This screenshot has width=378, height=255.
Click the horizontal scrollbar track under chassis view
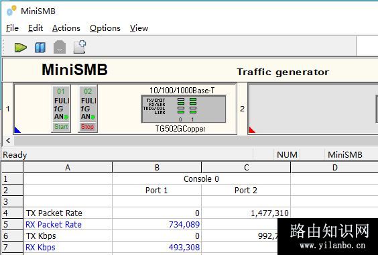pos(196,140)
